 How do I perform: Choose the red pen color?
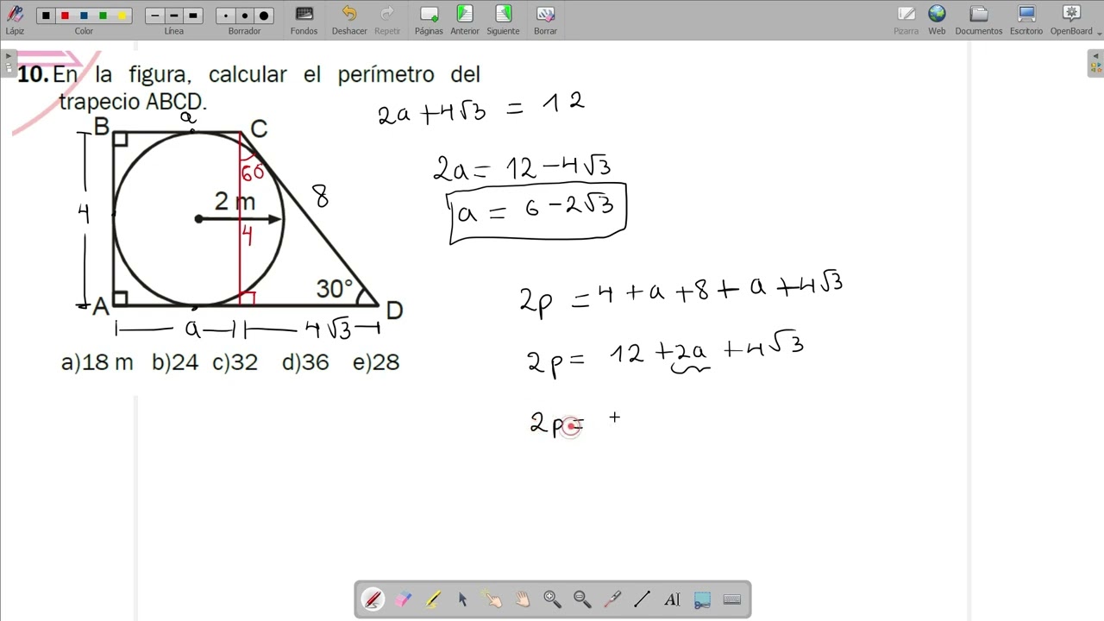(x=65, y=16)
